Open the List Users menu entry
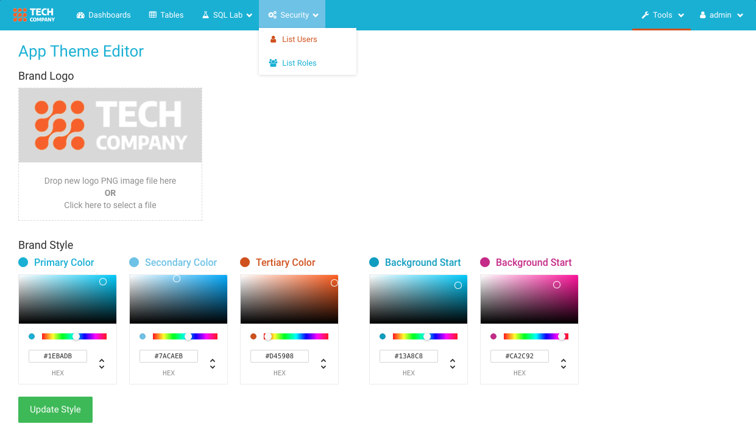 299,39
